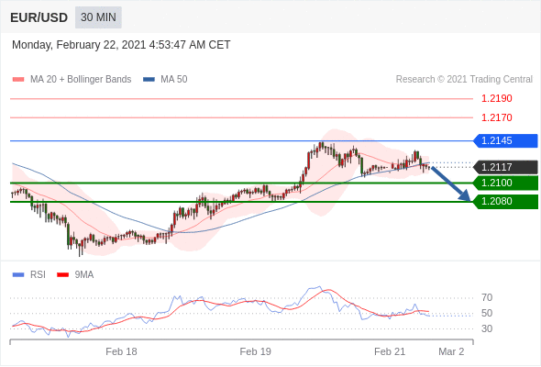The width and height of the screenshot is (541, 367).
Task: Select the RSI legend label
Action: (x=38, y=275)
